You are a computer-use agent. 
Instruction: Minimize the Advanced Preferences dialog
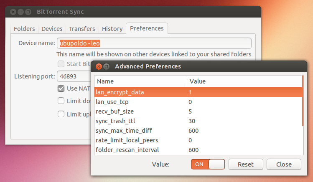[107, 66]
